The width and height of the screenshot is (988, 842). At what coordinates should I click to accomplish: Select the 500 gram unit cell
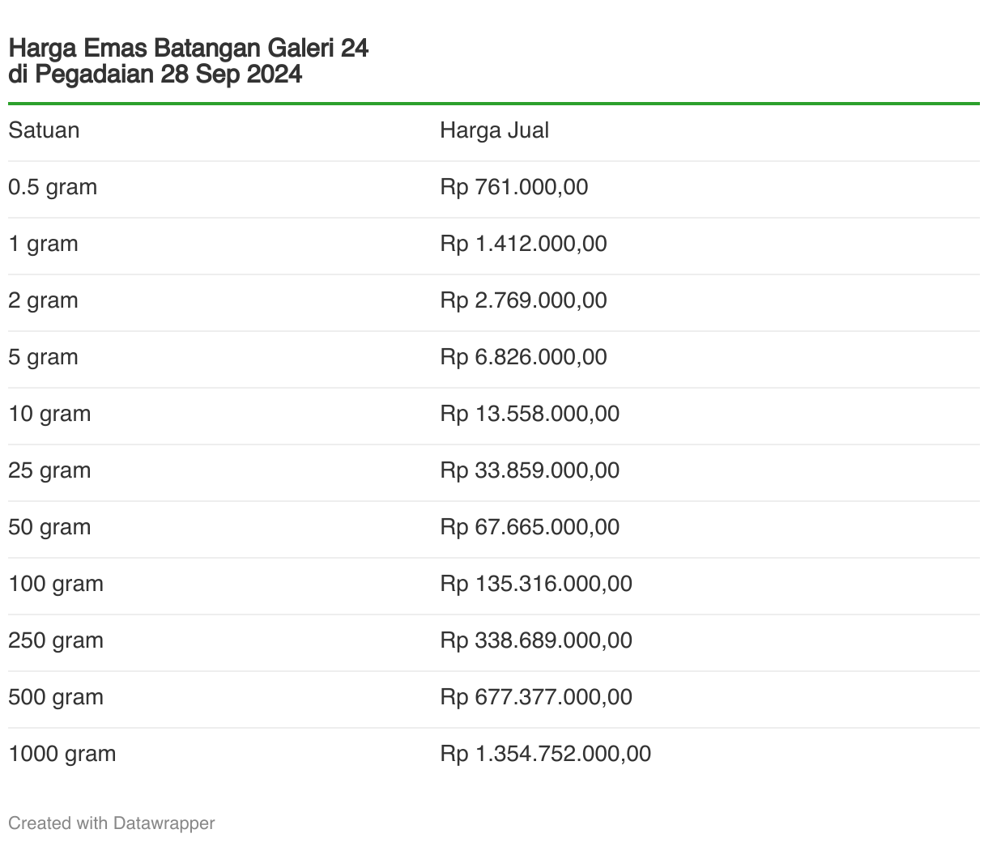tap(56, 697)
